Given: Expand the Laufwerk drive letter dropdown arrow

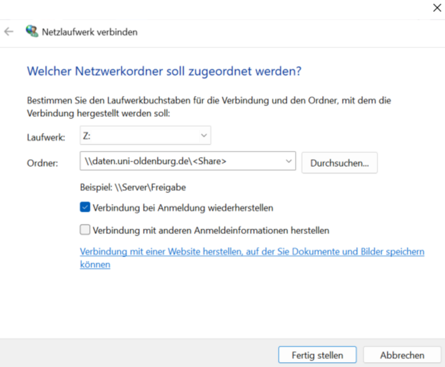Looking at the screenshot, I should [204, 136].
